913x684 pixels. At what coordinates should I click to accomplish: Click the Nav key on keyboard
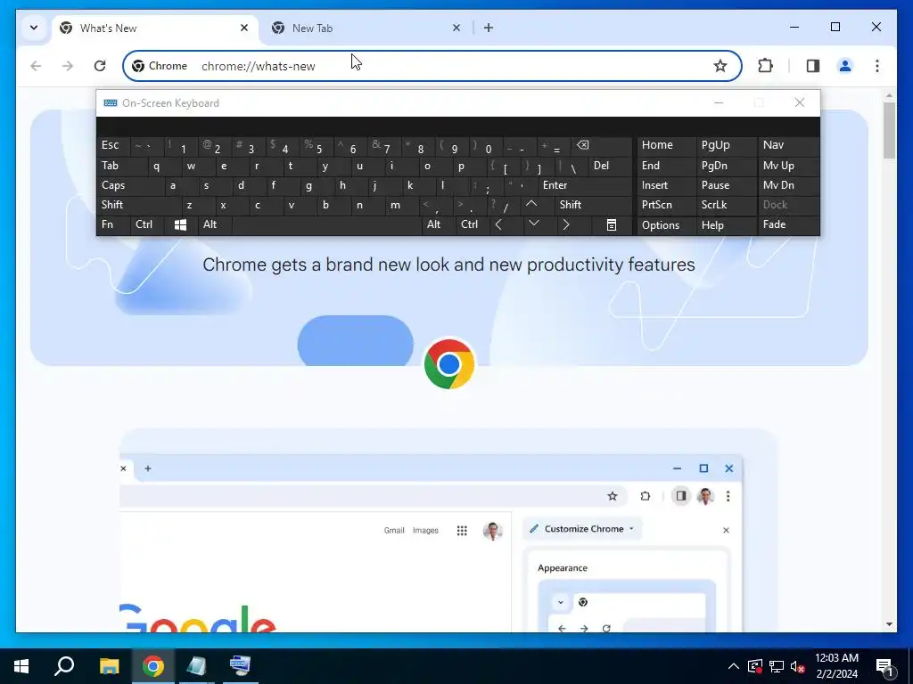(788, 145)
